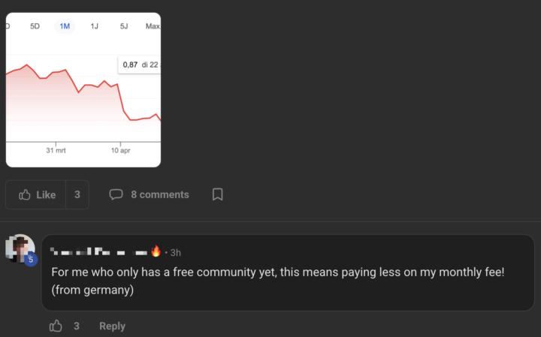Click the level 5 badge on the avatar
Image resolution: width=541 pixels, height=337 pixels.
click(31, 260)
